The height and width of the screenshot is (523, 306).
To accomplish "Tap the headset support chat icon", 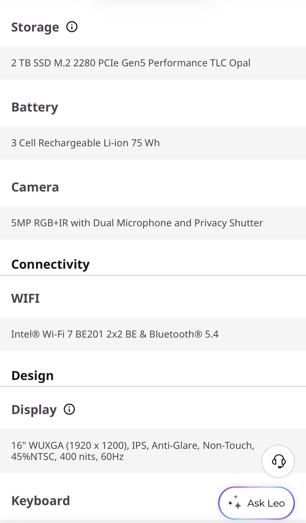I will pos(278,461).
